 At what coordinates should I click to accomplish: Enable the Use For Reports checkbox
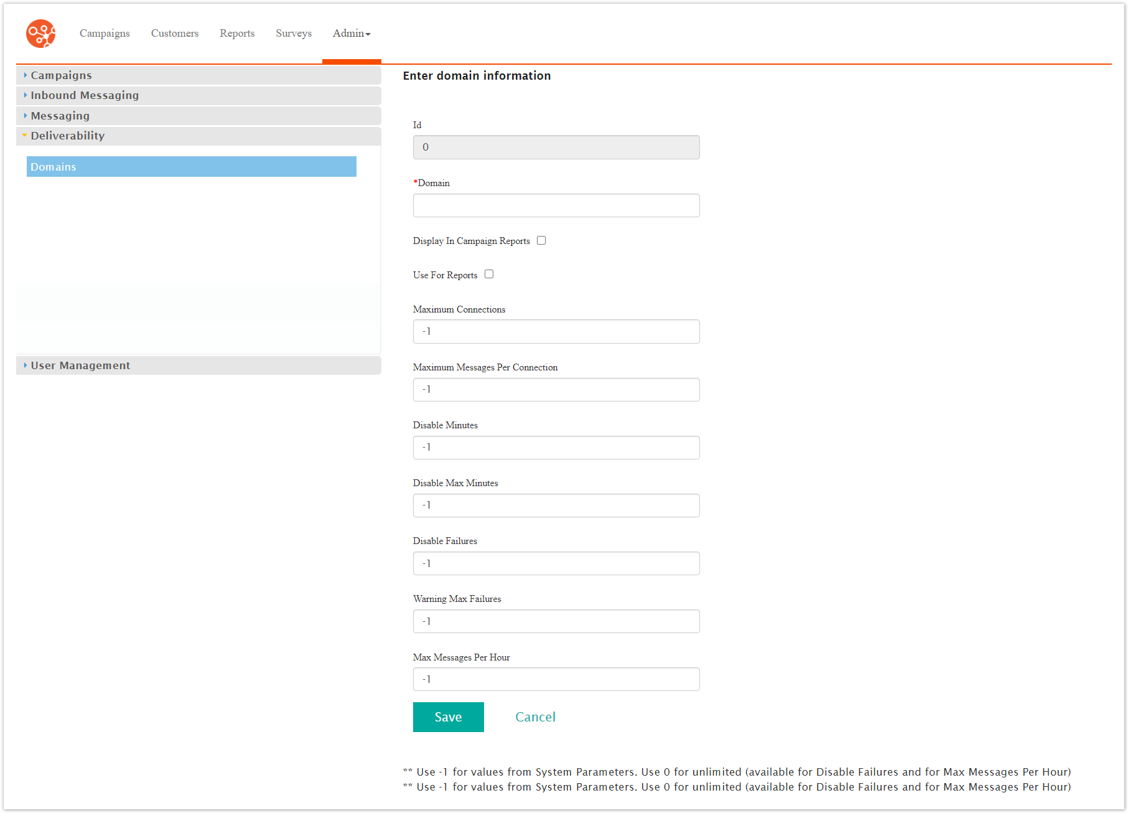489,275
